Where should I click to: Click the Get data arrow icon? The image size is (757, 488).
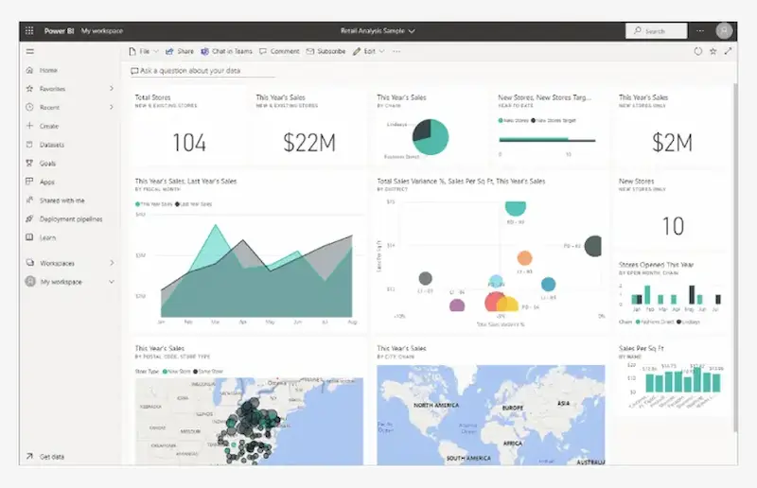[29, 456]
